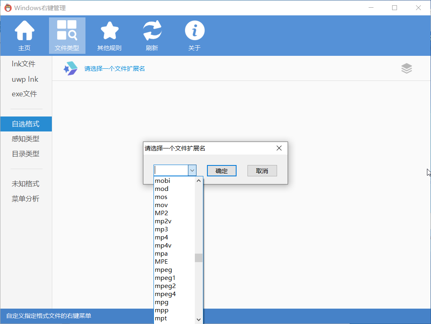Select 自选格式 sidebar item
The image size is (431, 324).
tap(26, 124)
